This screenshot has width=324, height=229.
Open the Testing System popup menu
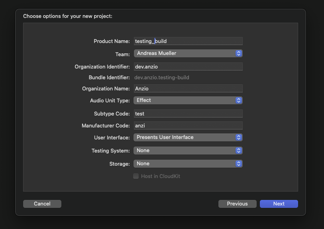(x=188, y=151)
